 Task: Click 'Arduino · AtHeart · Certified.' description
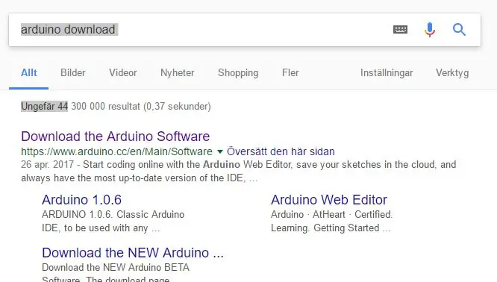[x=331, y=214]
